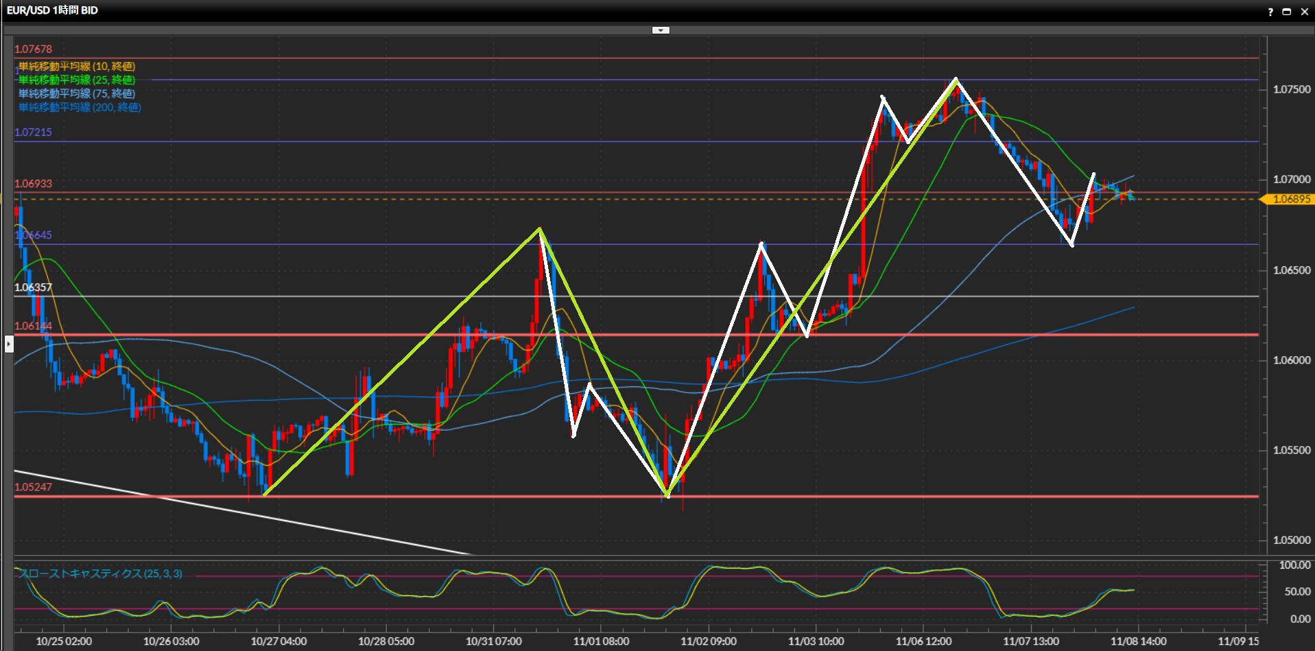This screenshot has width=1315, height=651.
Task: Click the current price tag 1.06895
Action: tap(1290, 199)
